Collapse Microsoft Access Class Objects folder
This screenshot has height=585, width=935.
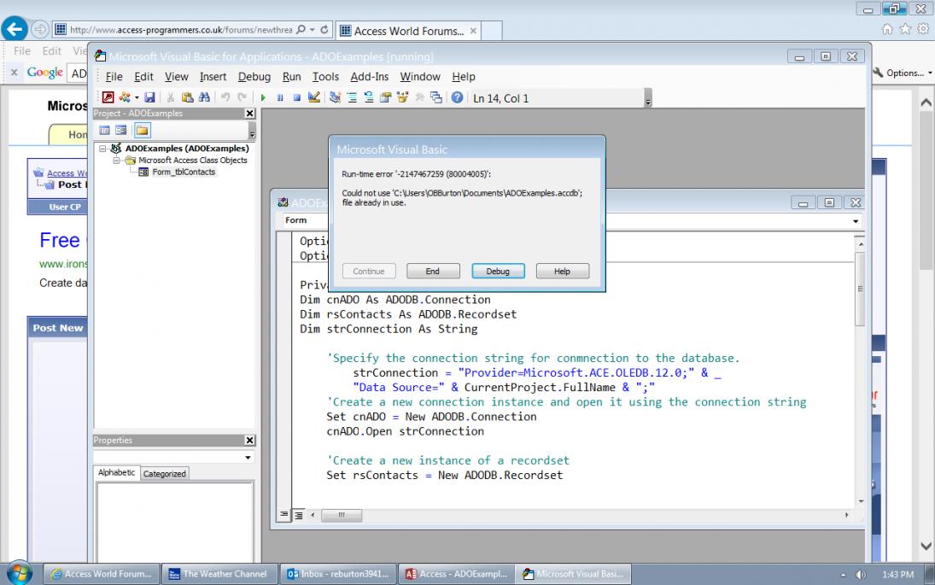(x=116, y=161)
